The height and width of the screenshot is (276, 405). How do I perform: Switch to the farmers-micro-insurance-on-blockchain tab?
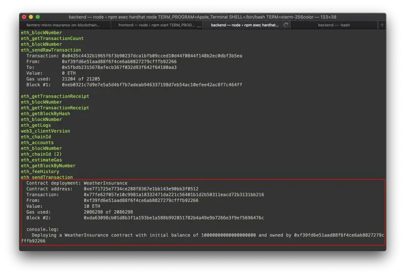coord(65,25)
